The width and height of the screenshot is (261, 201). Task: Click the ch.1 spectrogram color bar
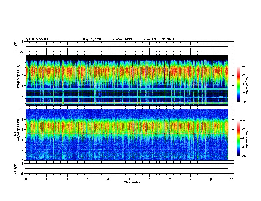(x=238, y=84)
